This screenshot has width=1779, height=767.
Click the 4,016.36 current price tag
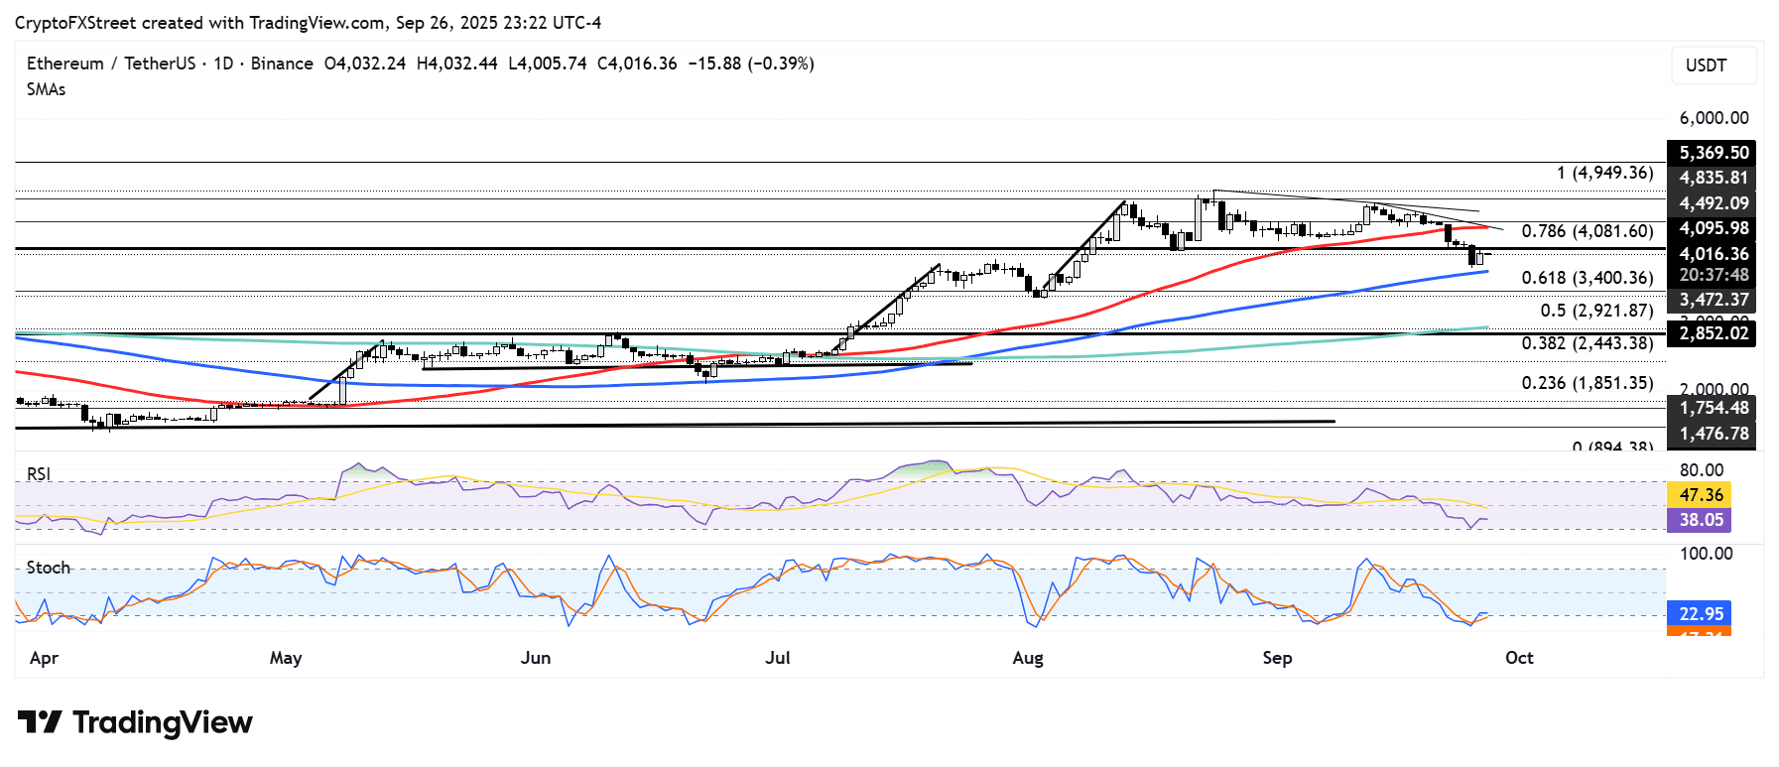click(x=1713, y=254)
